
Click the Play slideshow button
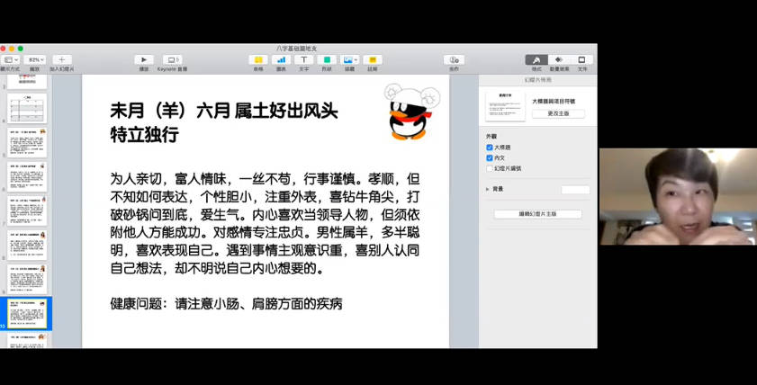(x=144, y=59)
